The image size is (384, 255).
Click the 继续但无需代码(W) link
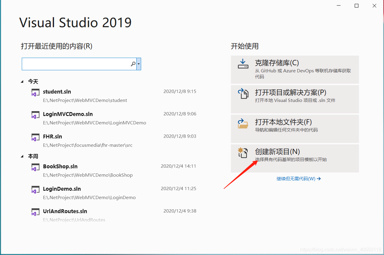click(299, 179)
